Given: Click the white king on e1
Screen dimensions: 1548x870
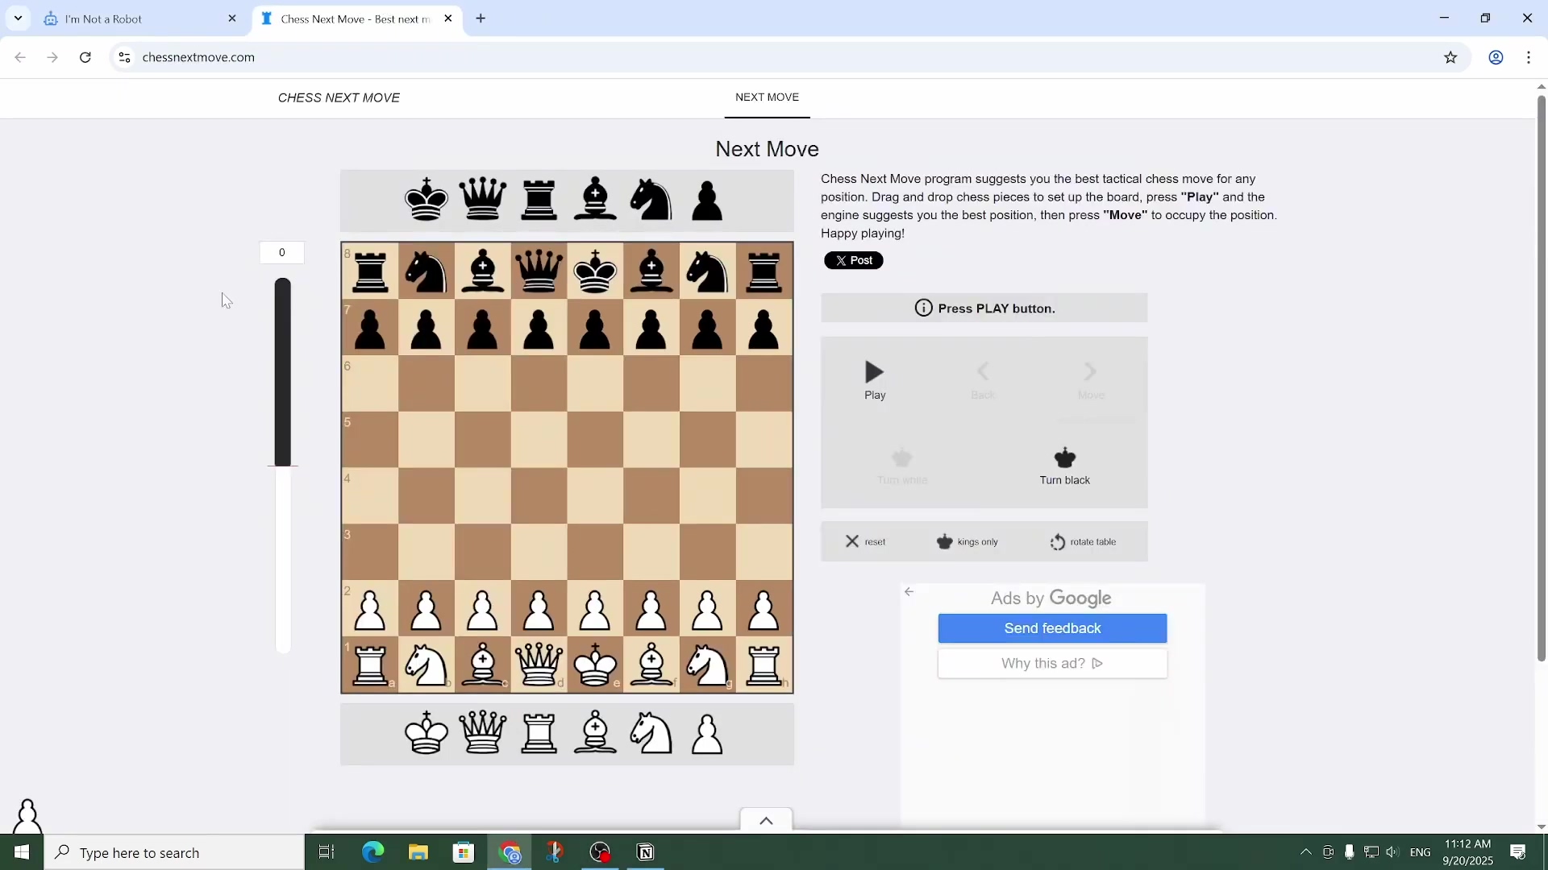Looking at the screenshot, I should click(595, 665).
